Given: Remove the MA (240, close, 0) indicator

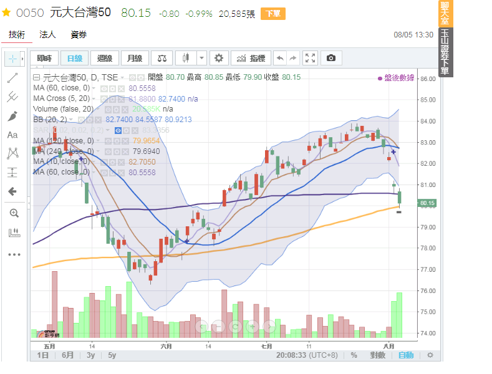Looking at the screenshot, I should click(125, 152).
